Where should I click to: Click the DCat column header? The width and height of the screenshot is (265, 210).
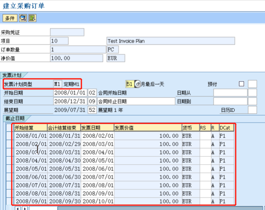[x=227, y=128]
